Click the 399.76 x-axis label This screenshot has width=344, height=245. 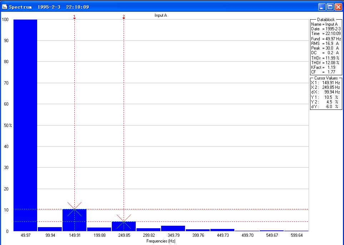point(198,235)
